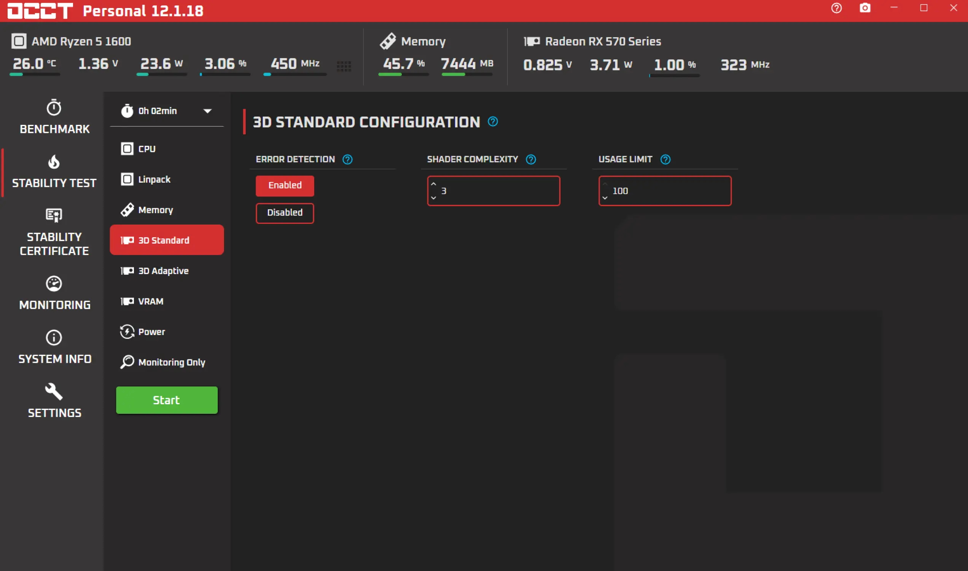Click the screenshot camera icon in title bar
968x571 pixels.
865,8
